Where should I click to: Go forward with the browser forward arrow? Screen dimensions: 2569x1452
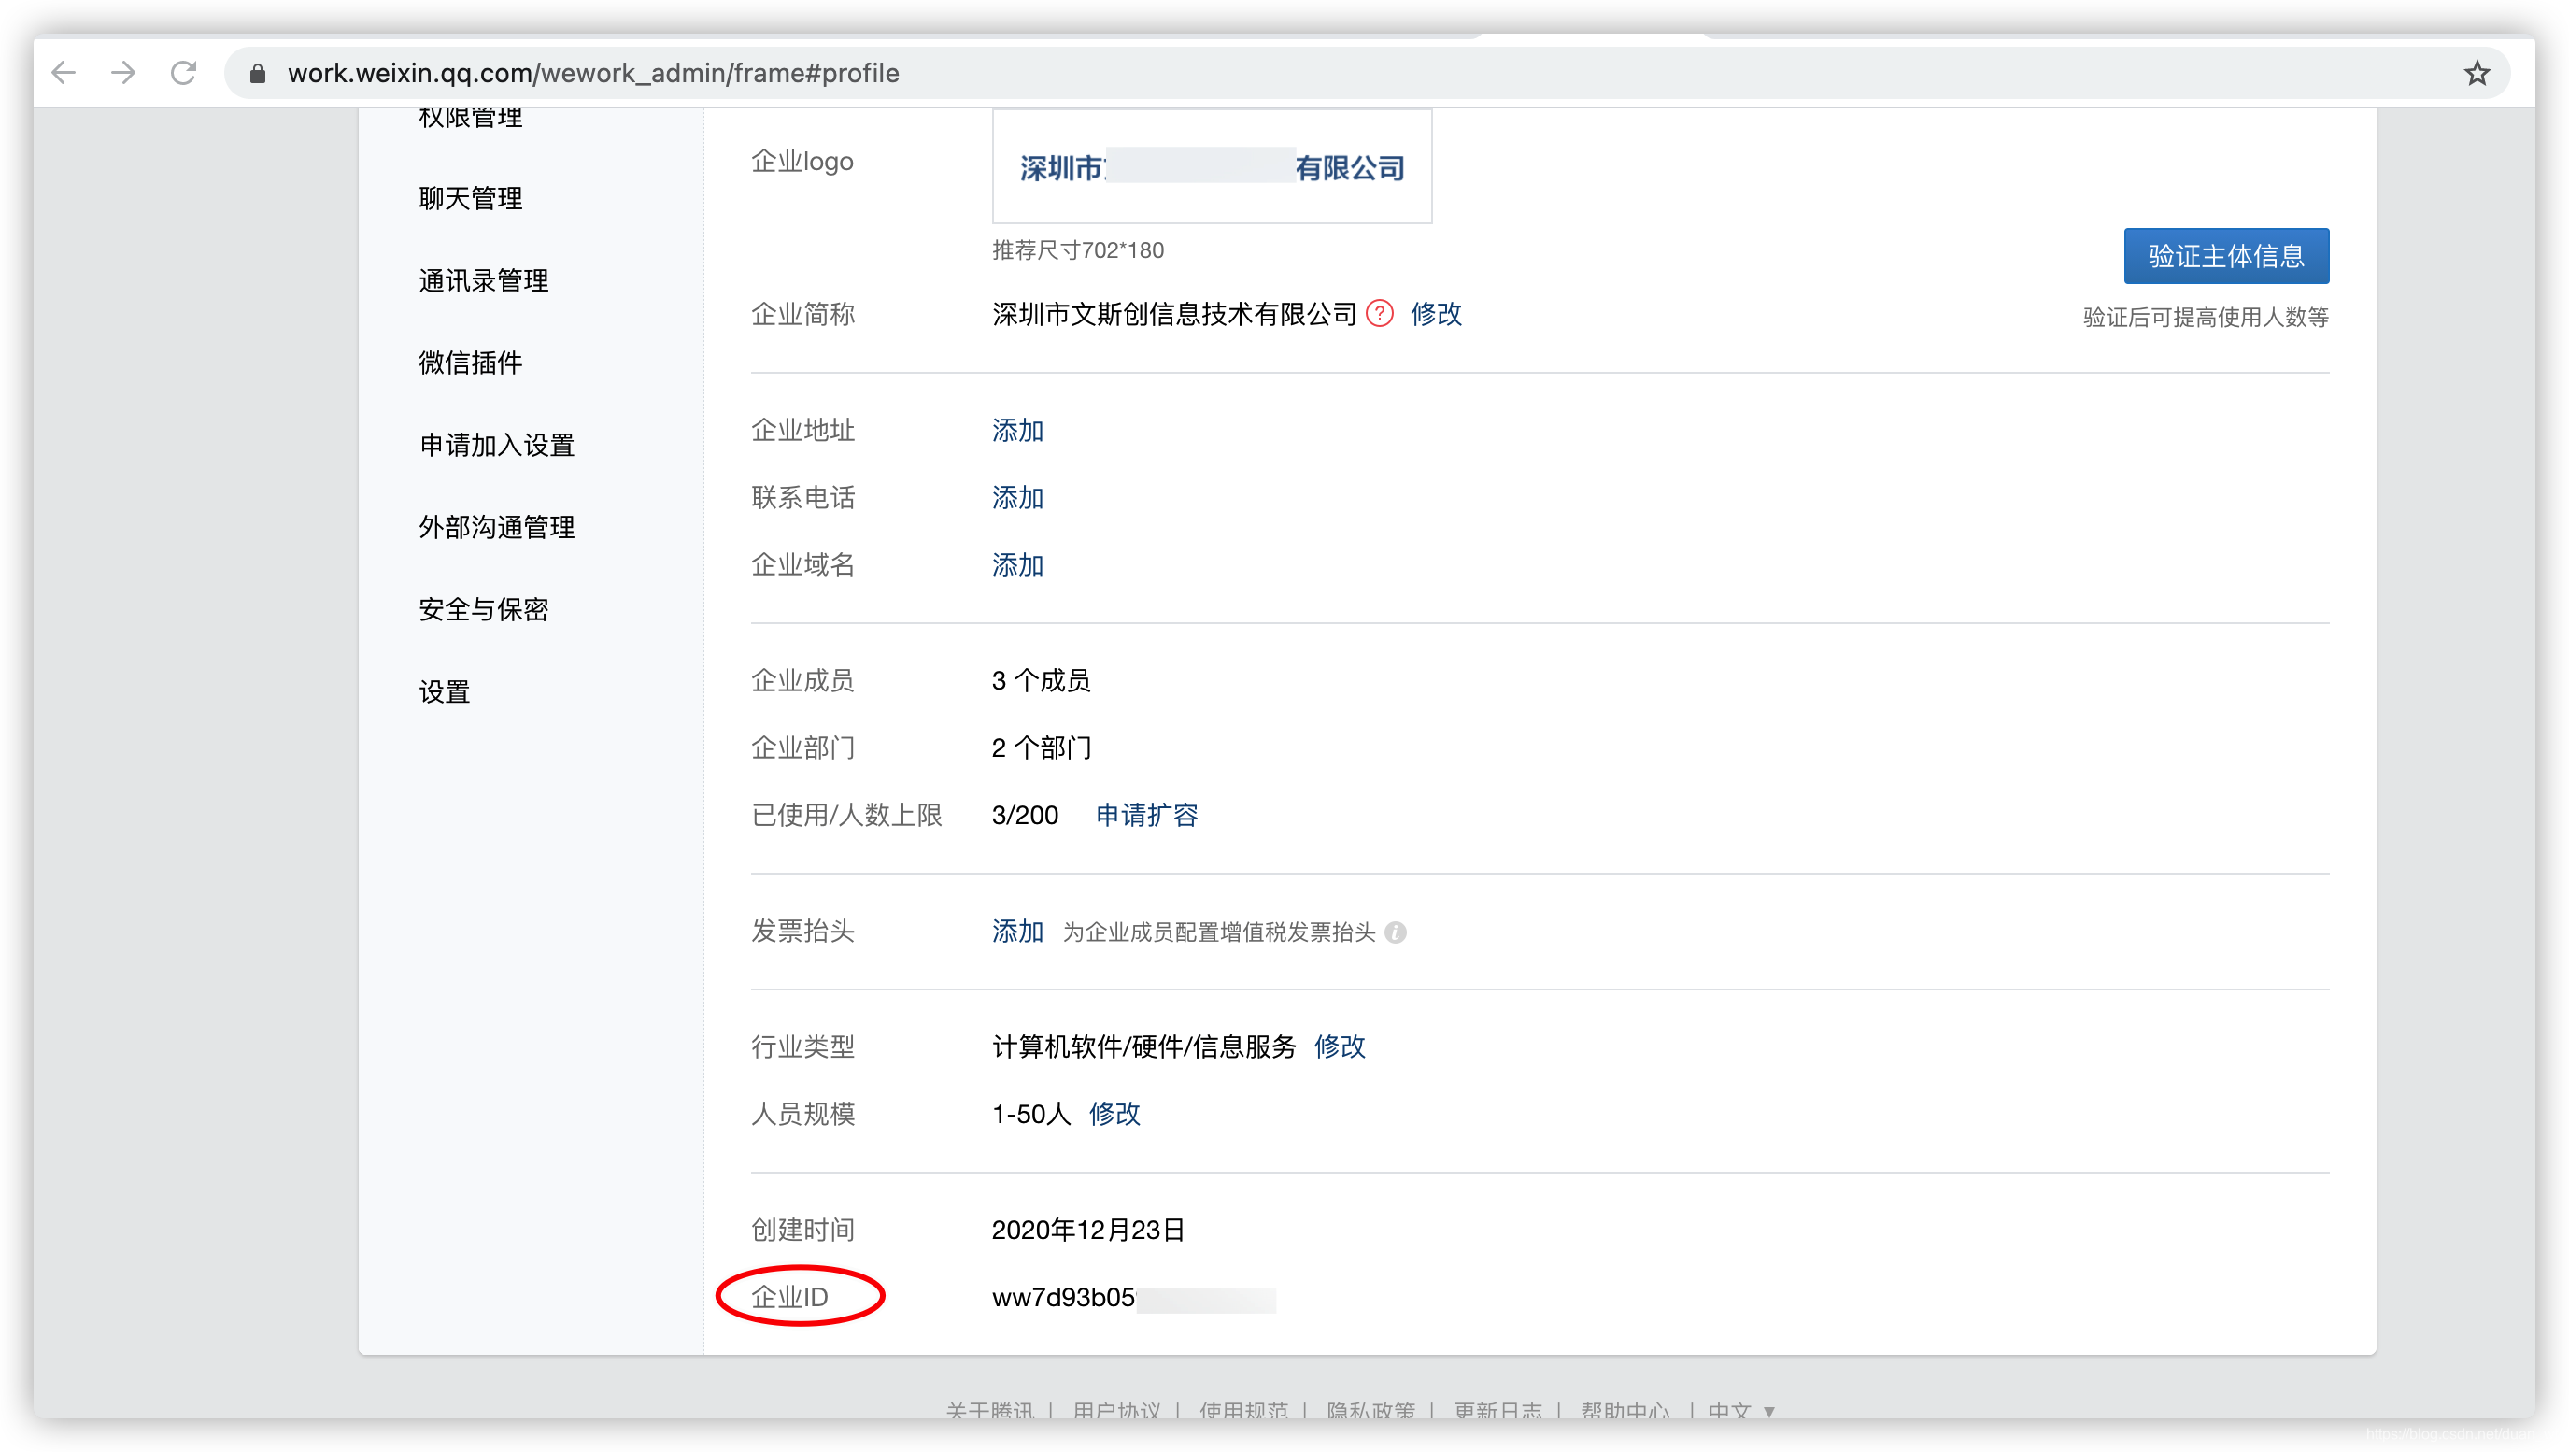click(123, 73)
